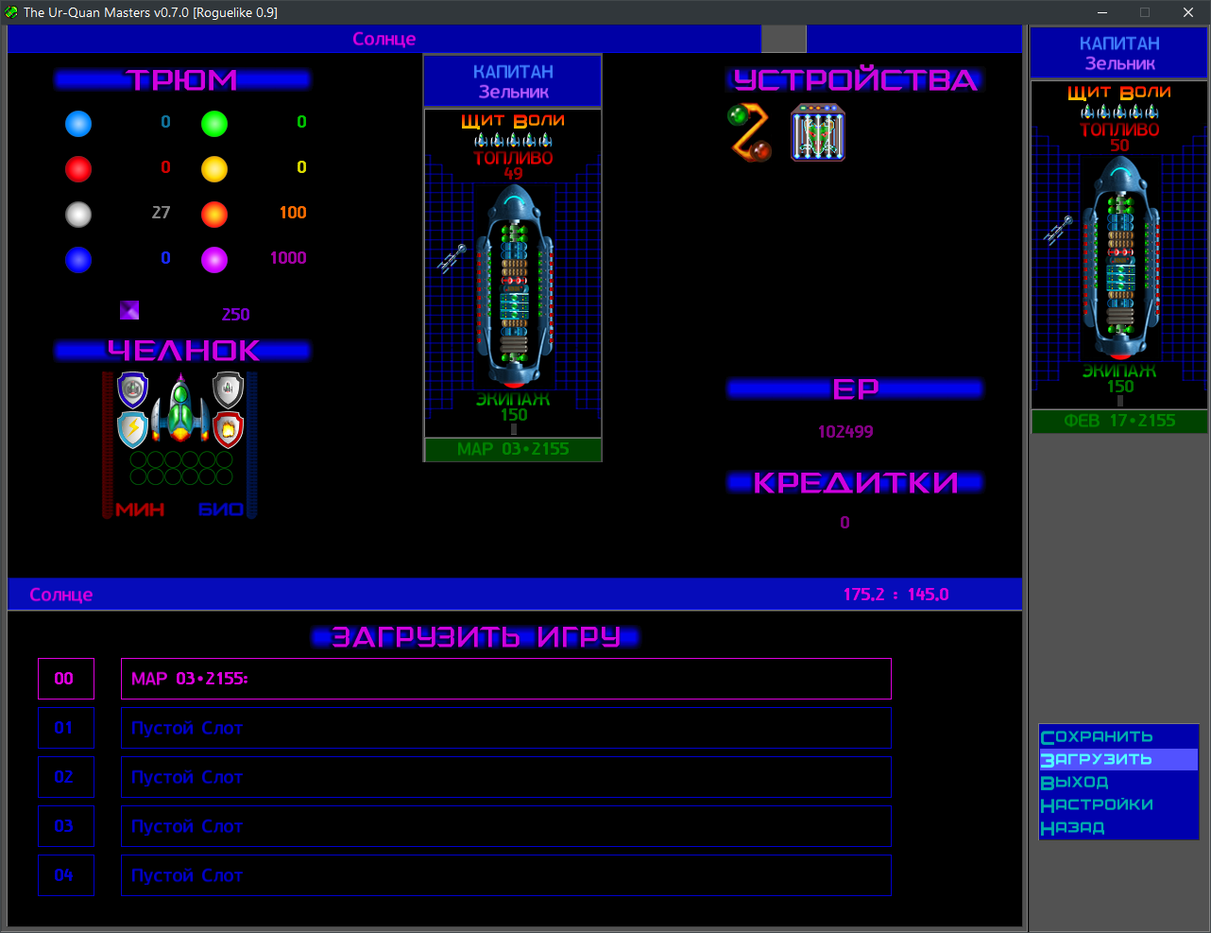
Task: Click the 'Пустой Слот' entry for slot 03
Action: coord(506,826)
